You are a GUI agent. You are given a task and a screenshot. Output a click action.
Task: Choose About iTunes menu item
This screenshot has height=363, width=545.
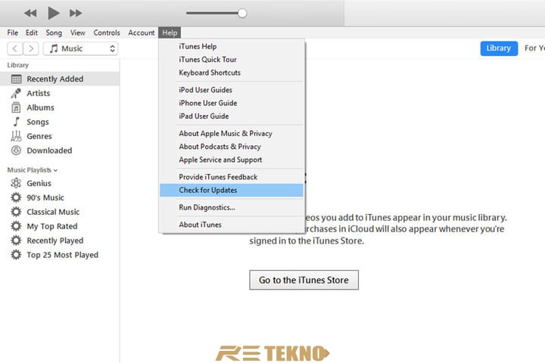point(232,225)
